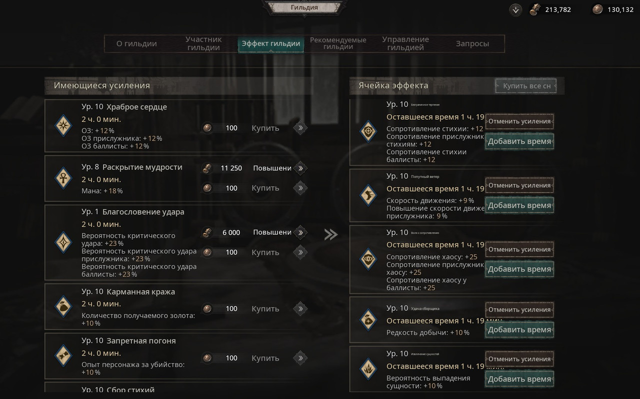Expand arrow next to Храброе сердце Купить

coord(300,128)
